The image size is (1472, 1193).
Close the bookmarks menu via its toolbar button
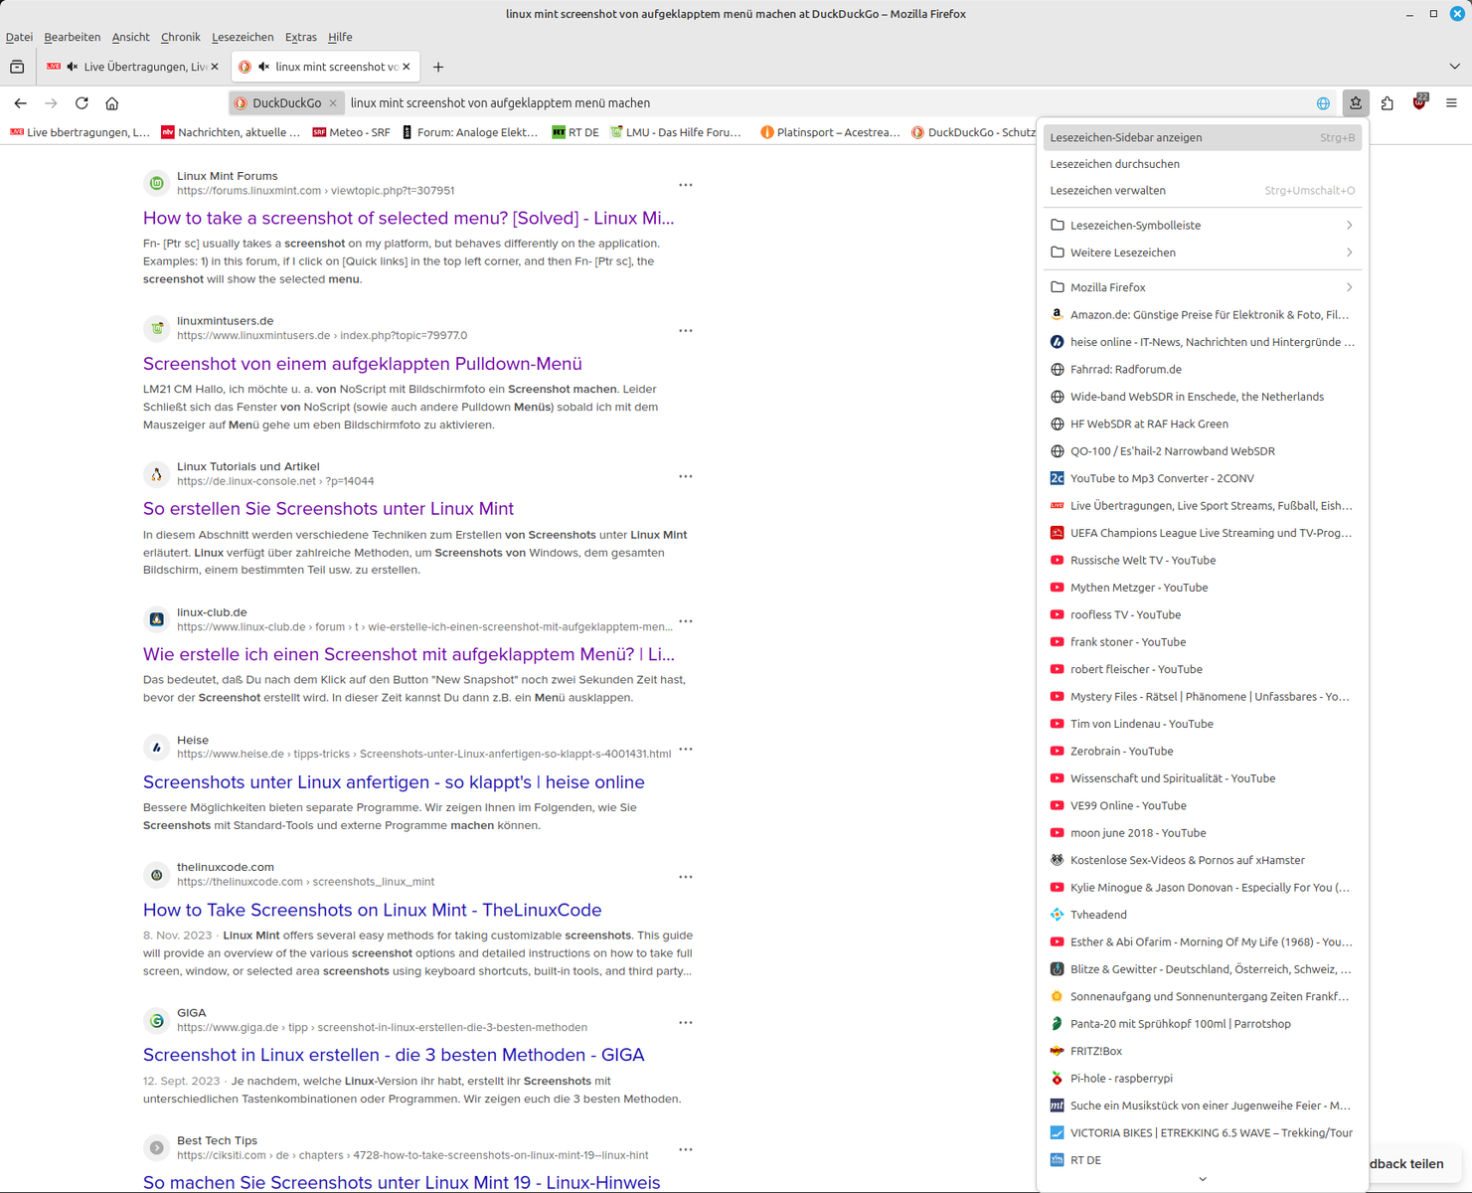[x=1356, y=103]
